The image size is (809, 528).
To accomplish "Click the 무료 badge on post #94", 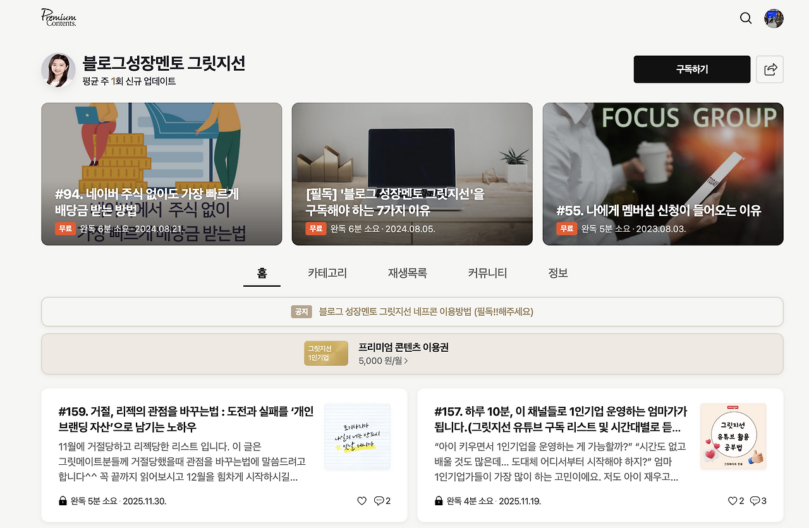I will [x=66, y=229].
